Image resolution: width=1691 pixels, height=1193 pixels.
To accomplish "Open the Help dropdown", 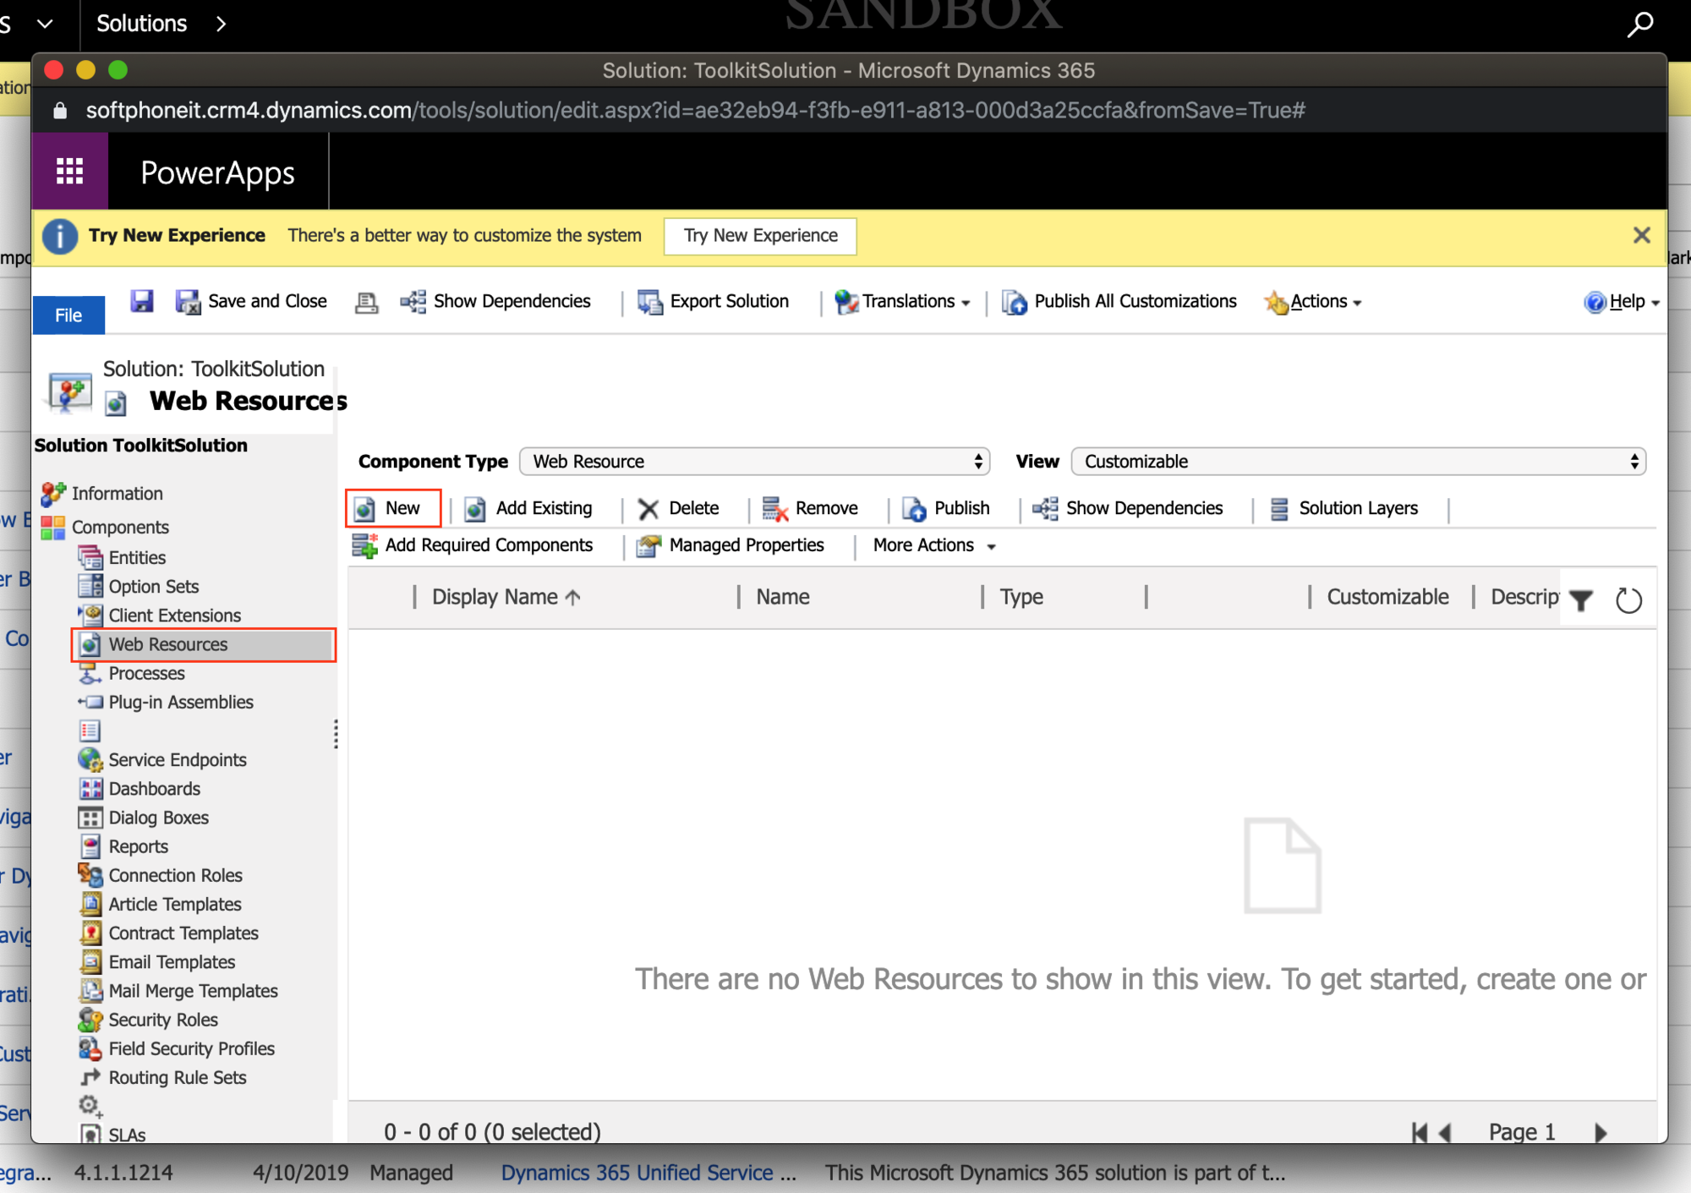I will coord(1622,301).
